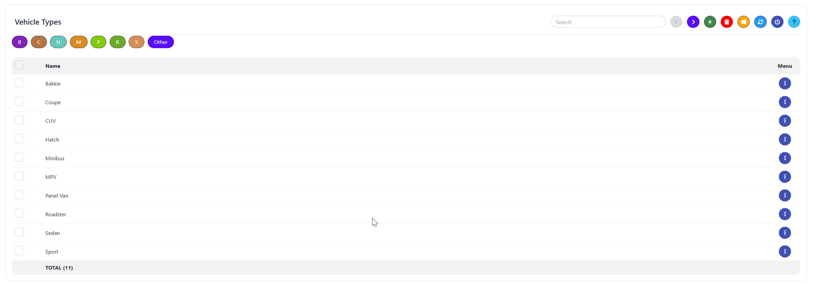813x285 pixels.
Task: Click the Other filter button
Action: coord(160,42)
